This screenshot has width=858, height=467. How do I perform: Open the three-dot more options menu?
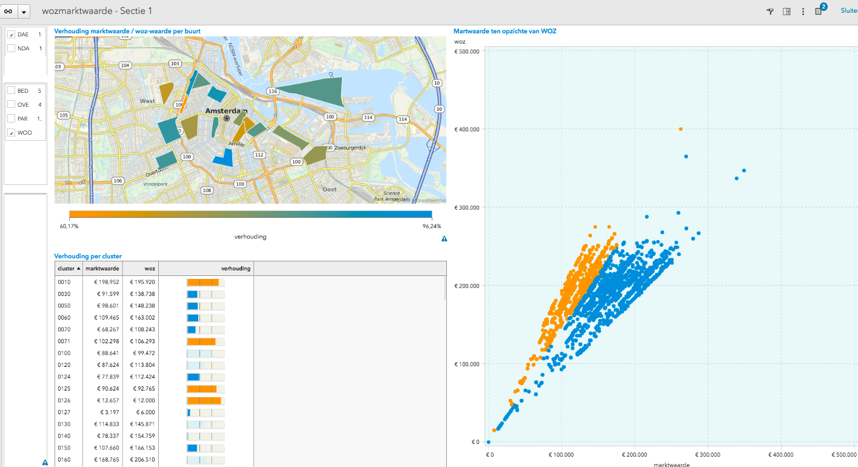pos(803,12)
